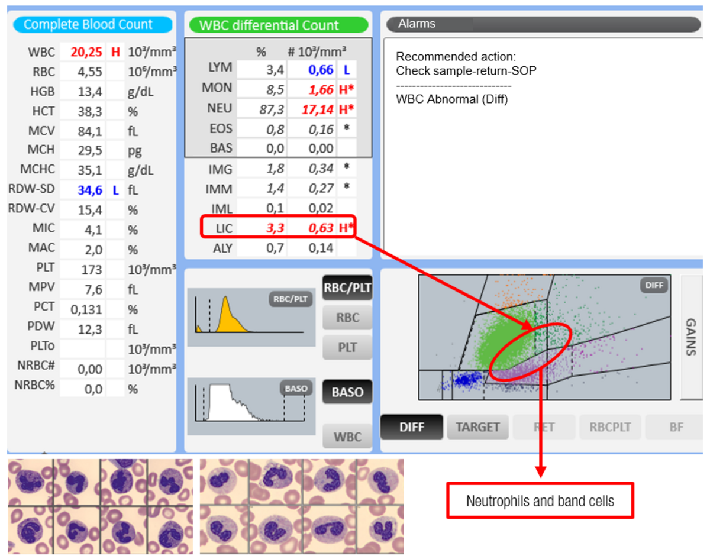The image size is (710, 559).
Task: Click the WBC button
Action: click(x=347, y=437)
